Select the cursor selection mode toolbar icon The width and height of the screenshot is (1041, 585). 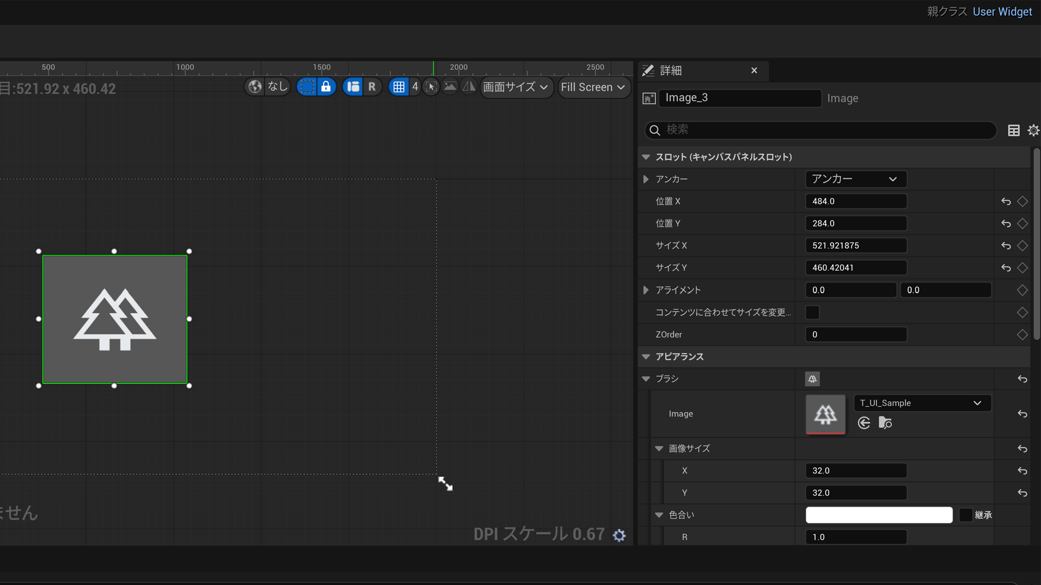(x=430, y=86)
